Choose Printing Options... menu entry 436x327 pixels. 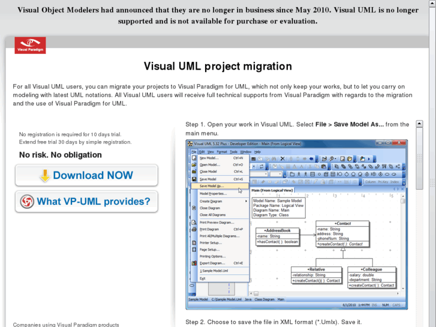tap(212, 256)
